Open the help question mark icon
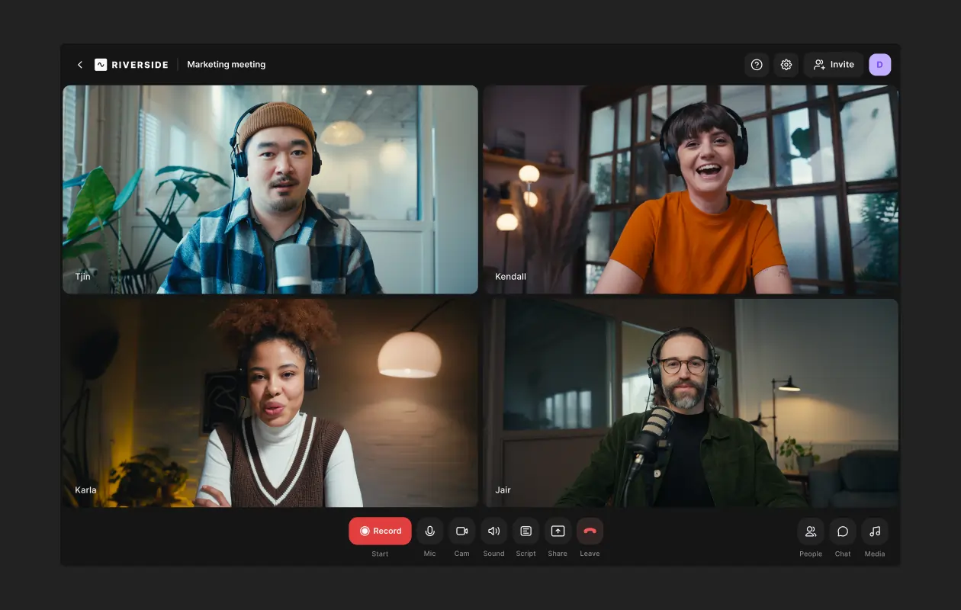Image resolution: width=961 pixels, height=610 pixels. (x=757, y=65)
